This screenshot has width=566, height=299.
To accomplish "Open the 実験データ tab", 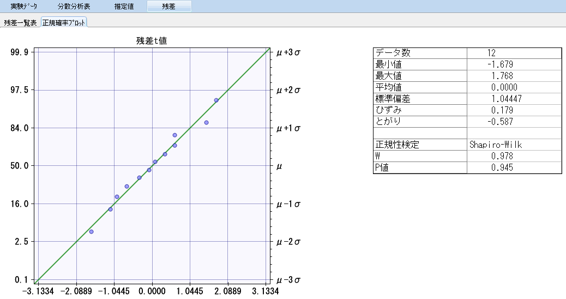I will [x=23, y=6].
